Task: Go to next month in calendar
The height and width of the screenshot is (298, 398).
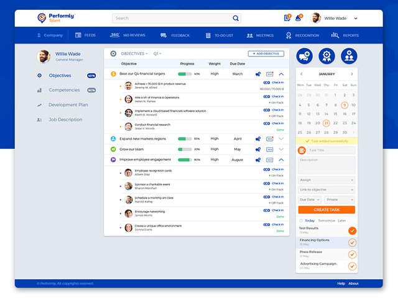Action: click(x=352, y=74)
